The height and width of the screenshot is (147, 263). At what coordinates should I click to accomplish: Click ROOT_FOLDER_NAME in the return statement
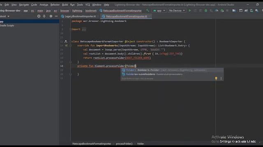(x=138, y=58)
